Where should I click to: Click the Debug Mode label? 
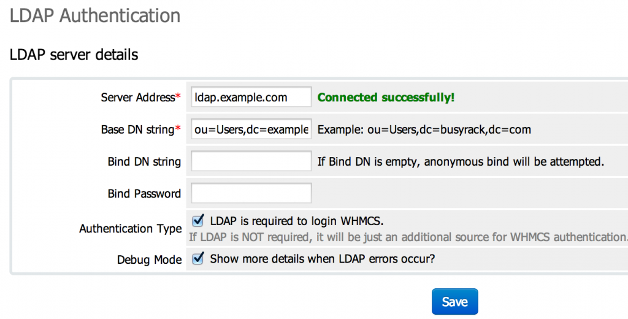tap(150, 259)
